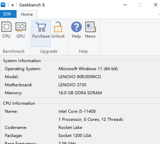Viewport: 160px width, 144px height.
Task: Click the Unlock padlock icon
Action: tap(58, 27)
